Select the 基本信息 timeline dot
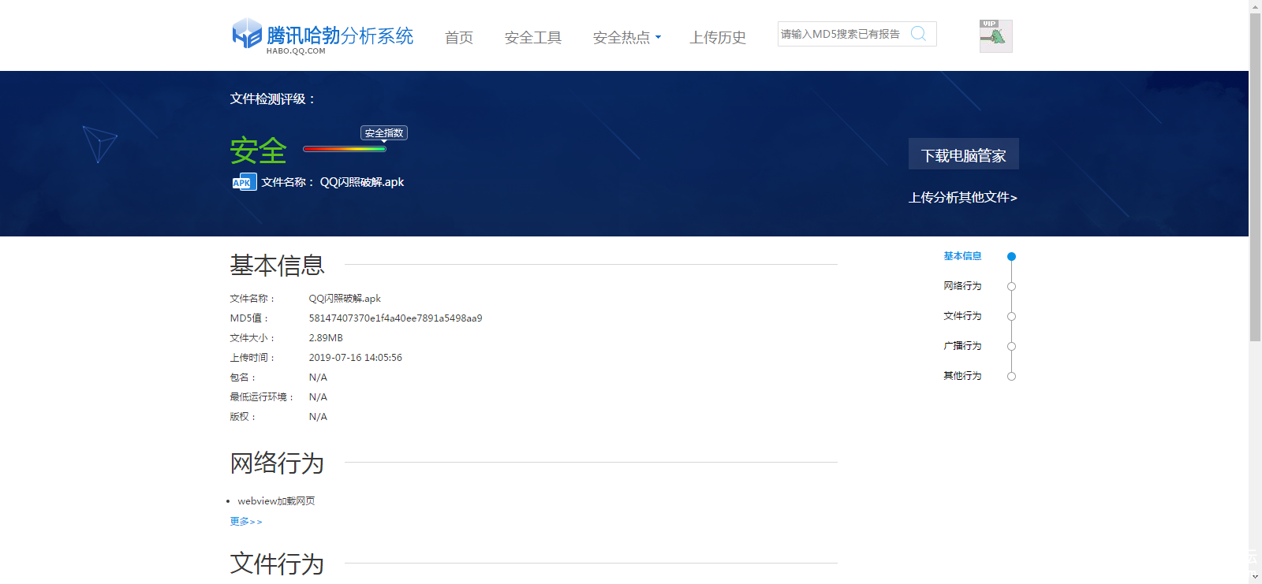 pyautogui.click(x=1011, y=257)
